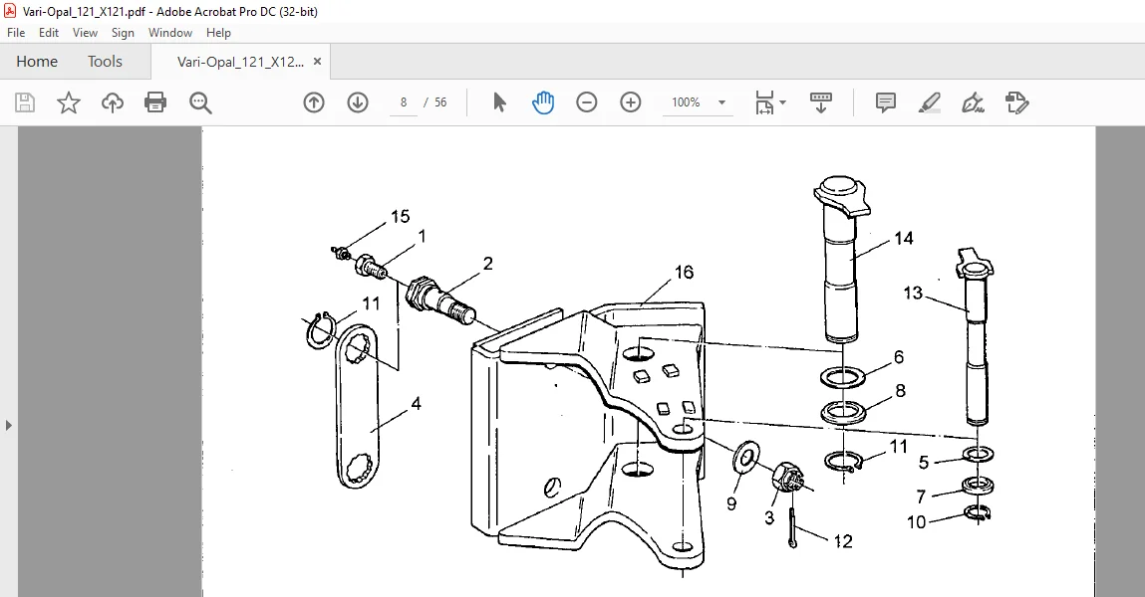Open the Fill and Sign pen tool

click(974, 102)
